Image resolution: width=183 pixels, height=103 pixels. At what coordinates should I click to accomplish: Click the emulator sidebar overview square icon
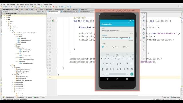click(144, 54)
